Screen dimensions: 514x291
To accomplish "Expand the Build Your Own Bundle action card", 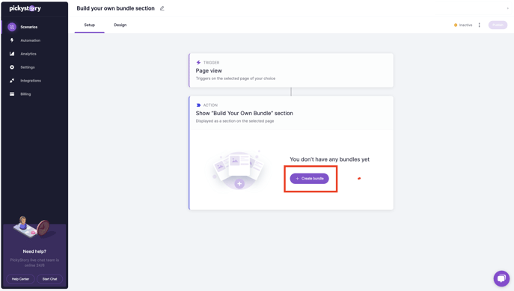I will 291,113.
